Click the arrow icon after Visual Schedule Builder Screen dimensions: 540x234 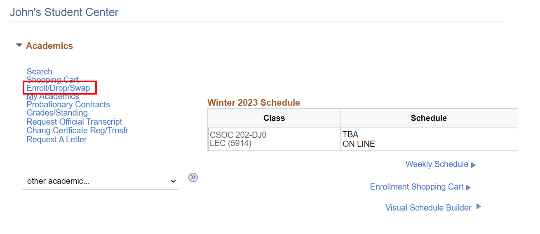point(479,206)
